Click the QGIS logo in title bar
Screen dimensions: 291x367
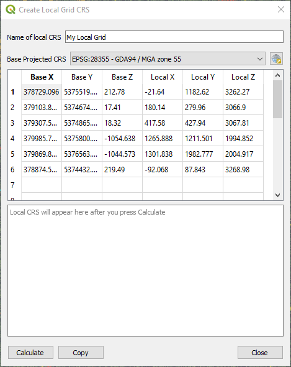(11, 9)
